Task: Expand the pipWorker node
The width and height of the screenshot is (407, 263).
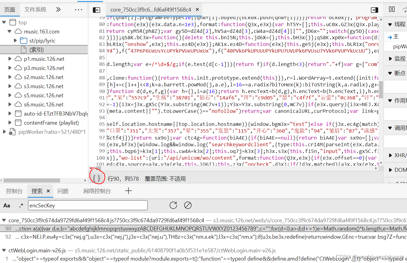Action: point(4,132)
